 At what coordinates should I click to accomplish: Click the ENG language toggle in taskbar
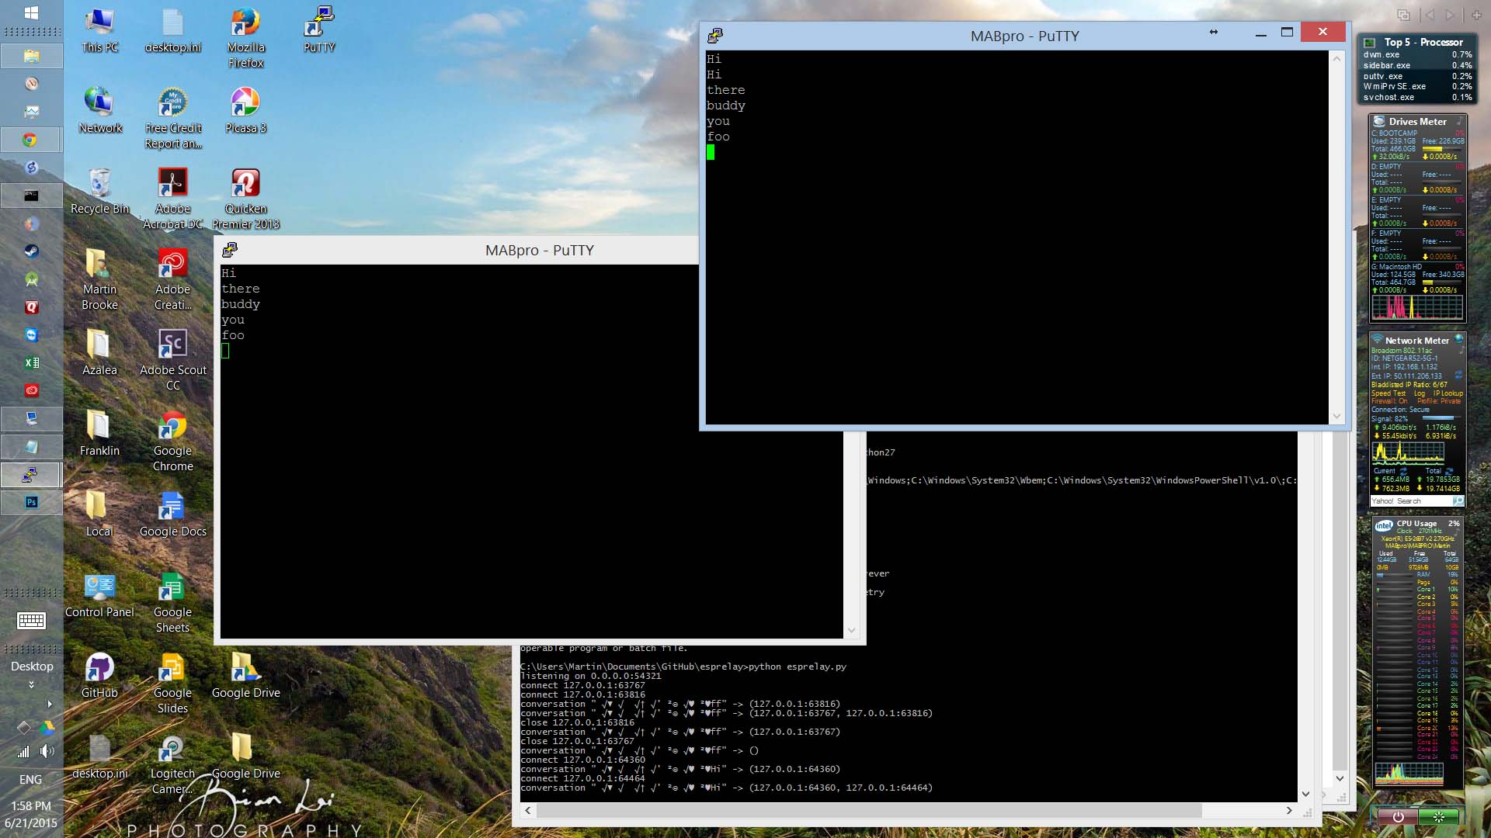[x=30, y=779]
